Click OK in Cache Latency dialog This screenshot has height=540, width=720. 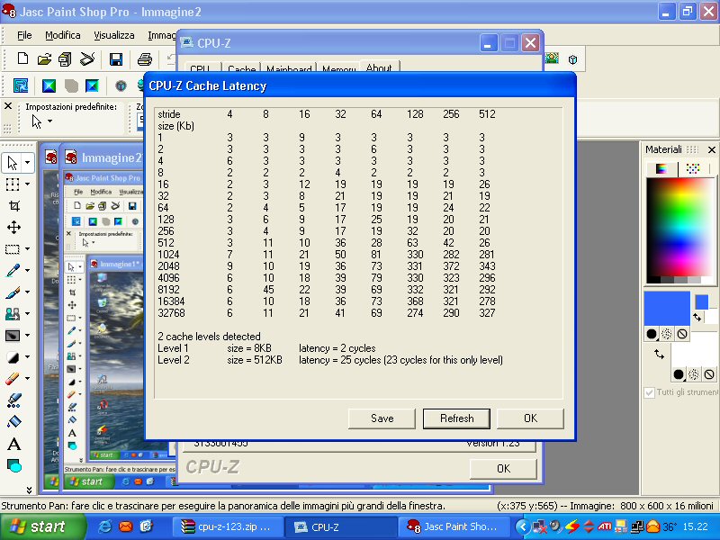point(530,418)
